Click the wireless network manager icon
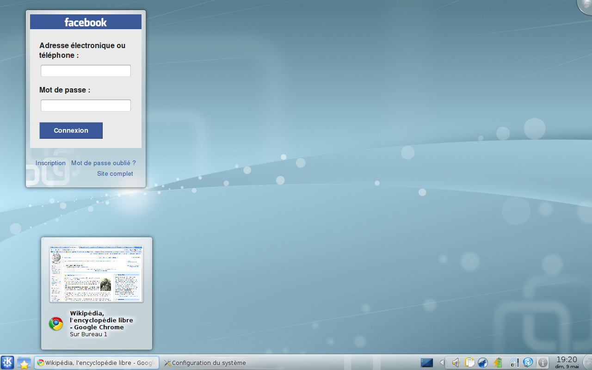The width and height of the screenshot is (592, 370). pyautogui.click(x=514, y=363)
